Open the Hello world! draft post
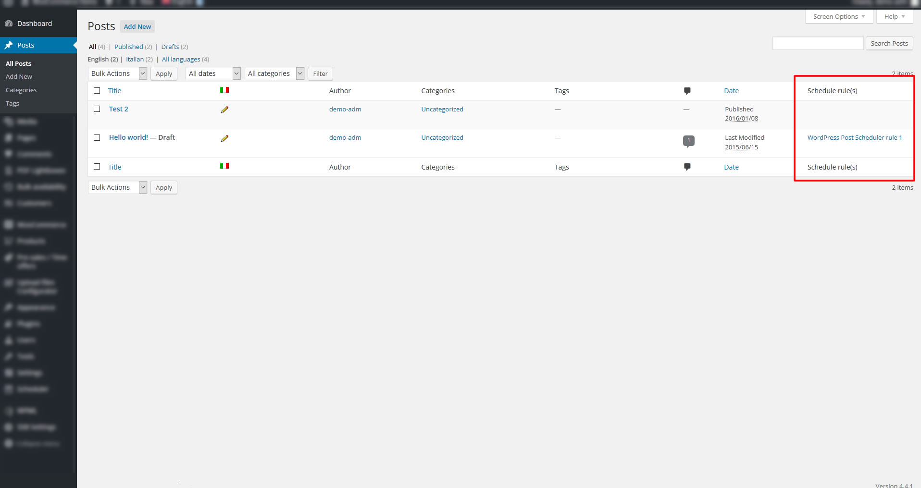The height and width of the screenshot is (488, 921). [x=128, y=137]
